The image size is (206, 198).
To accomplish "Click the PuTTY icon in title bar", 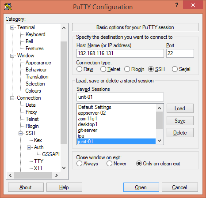I will 8,7.
